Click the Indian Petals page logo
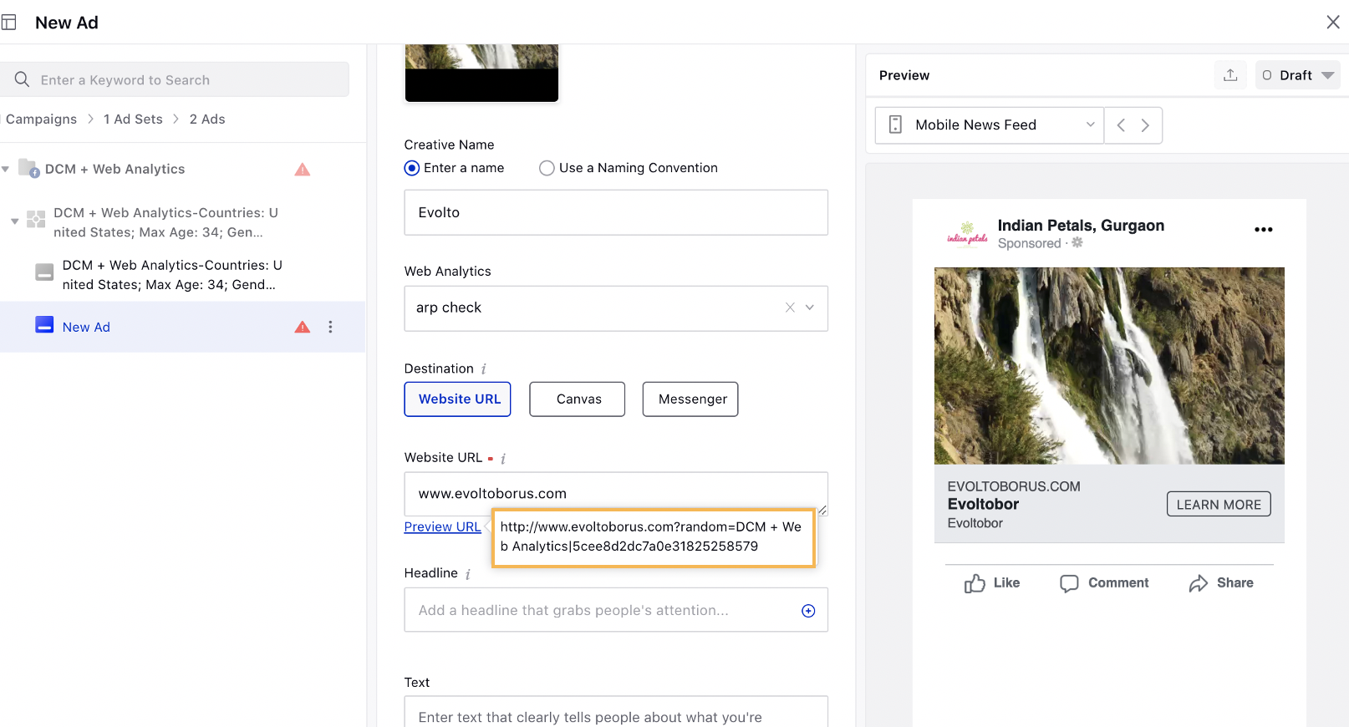The width and height of the screenshot is (1349, 727). [x=967, y=234]
